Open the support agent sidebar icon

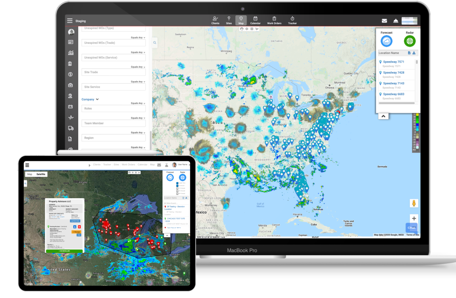click(x=70, y=96)
